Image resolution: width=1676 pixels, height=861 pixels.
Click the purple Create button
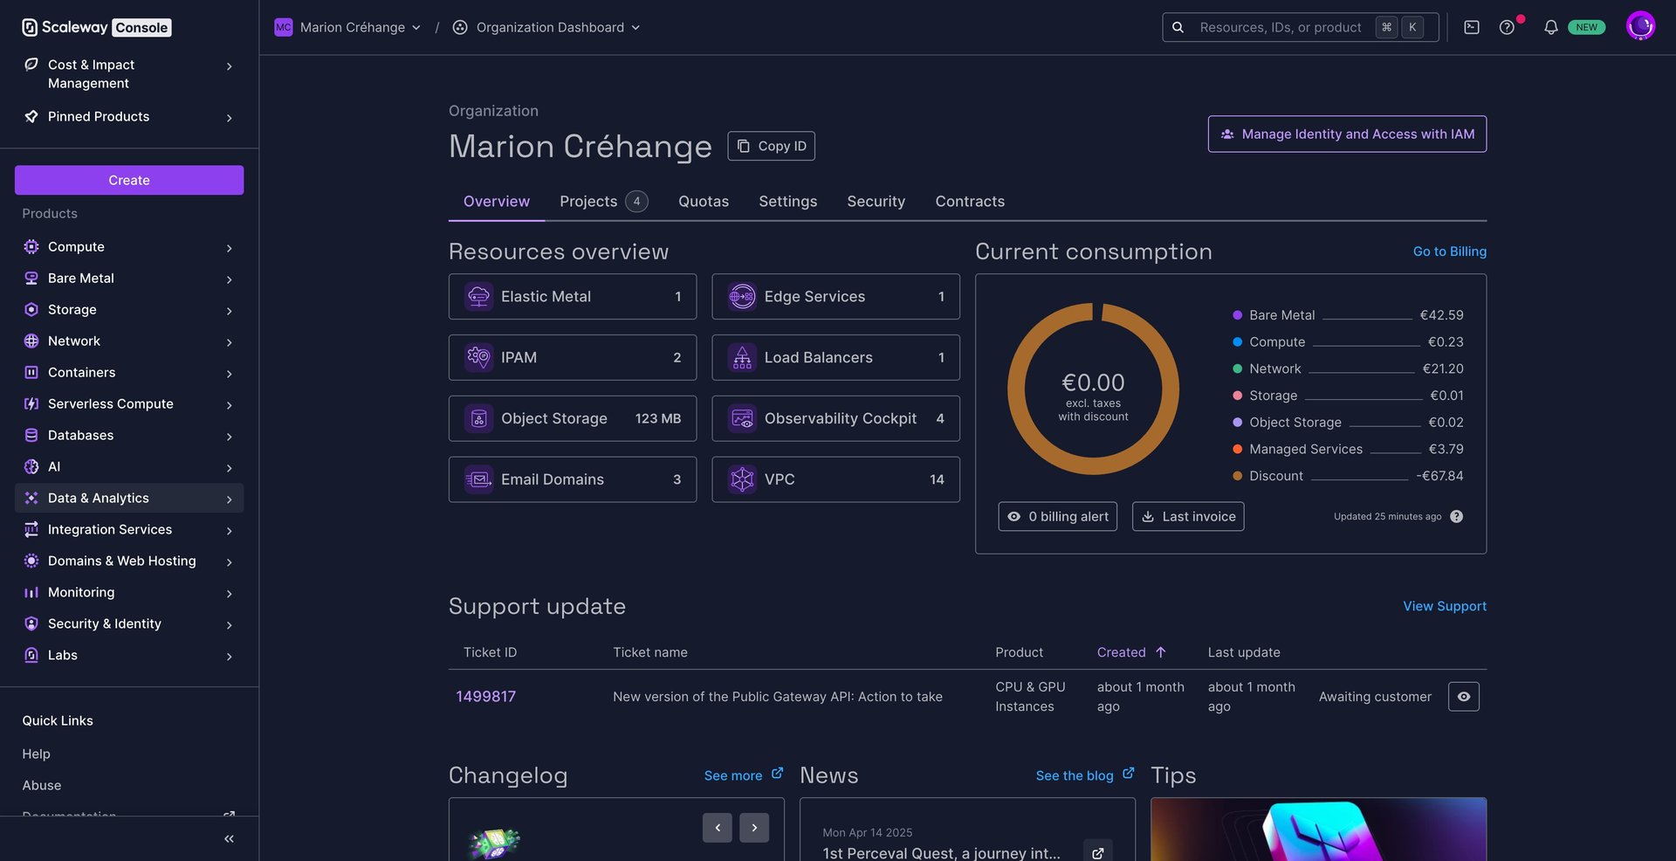129,180
